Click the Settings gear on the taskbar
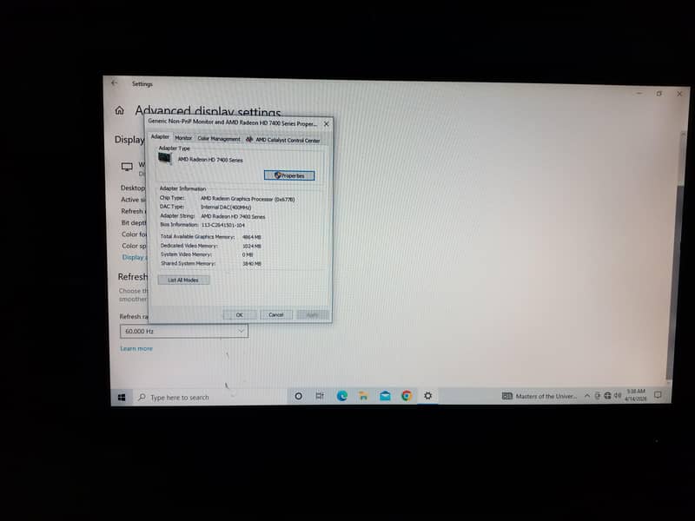Viewport: 695px width, 521px height. [x=427, y=396]
